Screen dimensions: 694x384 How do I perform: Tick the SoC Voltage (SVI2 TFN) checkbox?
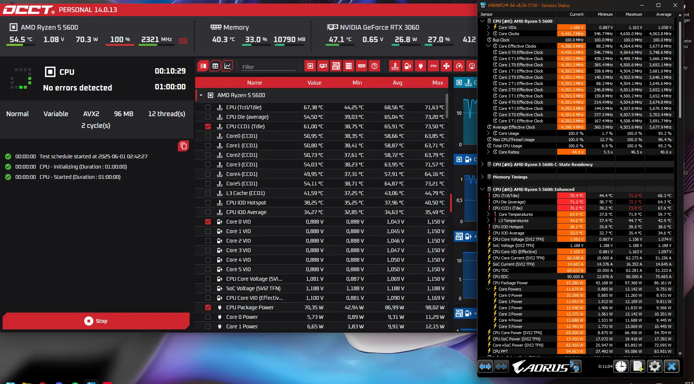[x=208, y=288]
